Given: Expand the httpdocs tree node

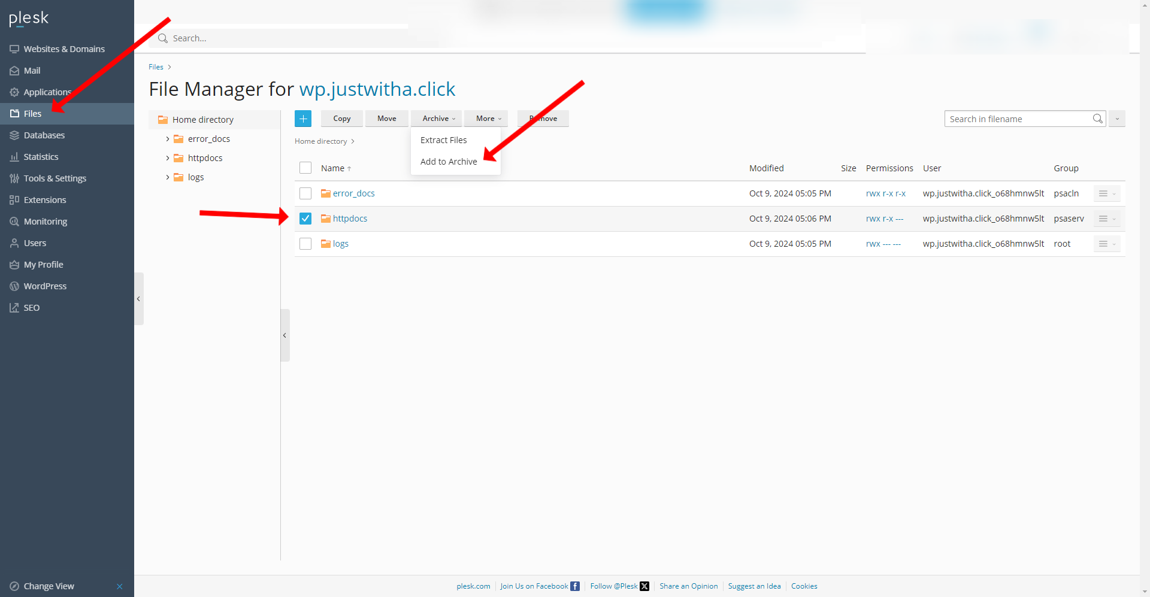Looking at the screenshot, I should click(168, 158).
